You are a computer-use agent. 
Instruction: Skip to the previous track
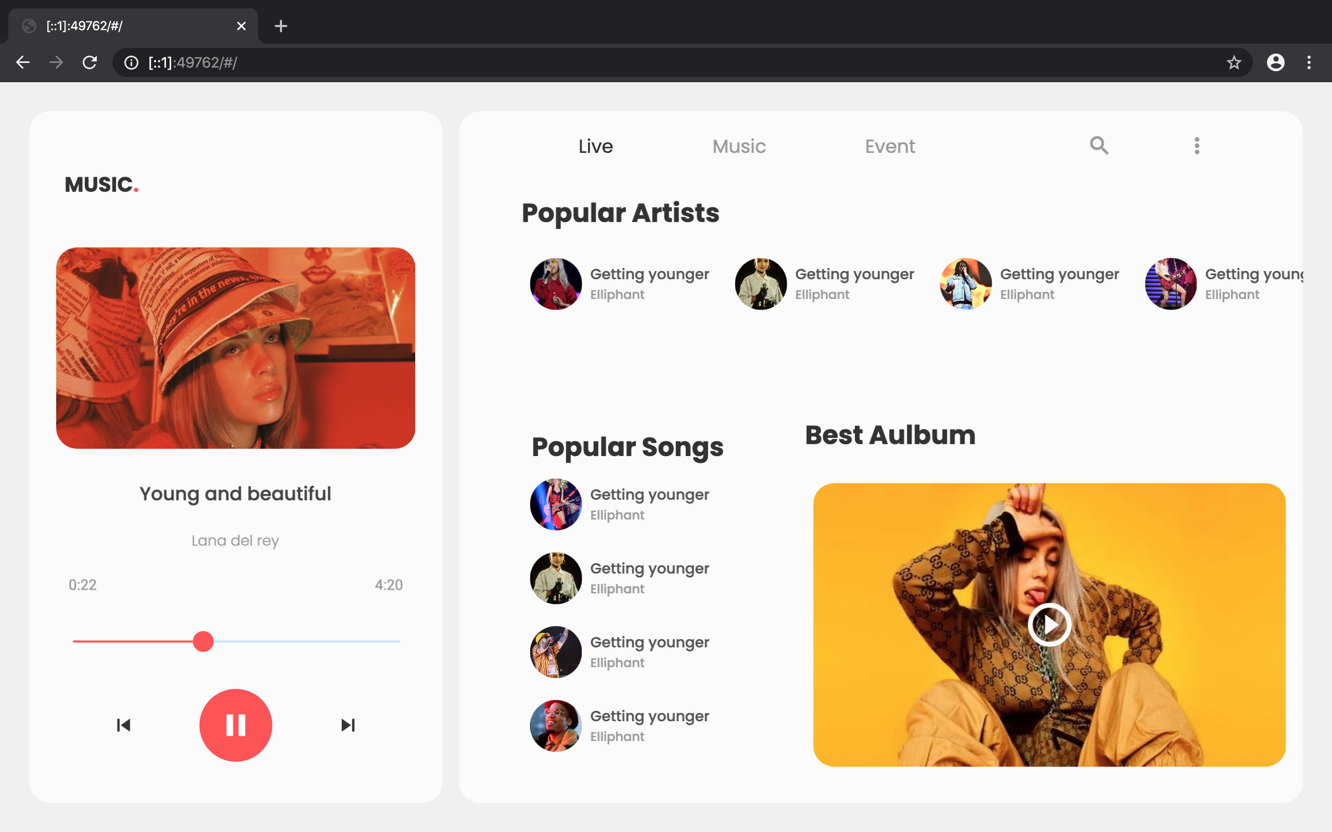click(x=124, y=725)
